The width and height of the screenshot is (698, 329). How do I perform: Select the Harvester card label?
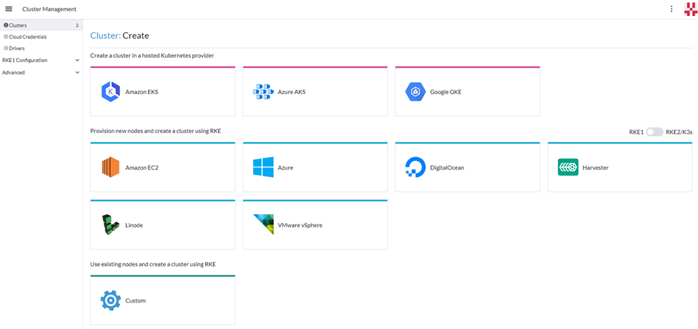coord(595,168)
